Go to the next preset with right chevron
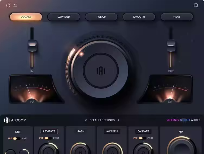Viewport: 204px width, 154px height. pyautogui.click(x=118, y=120)
